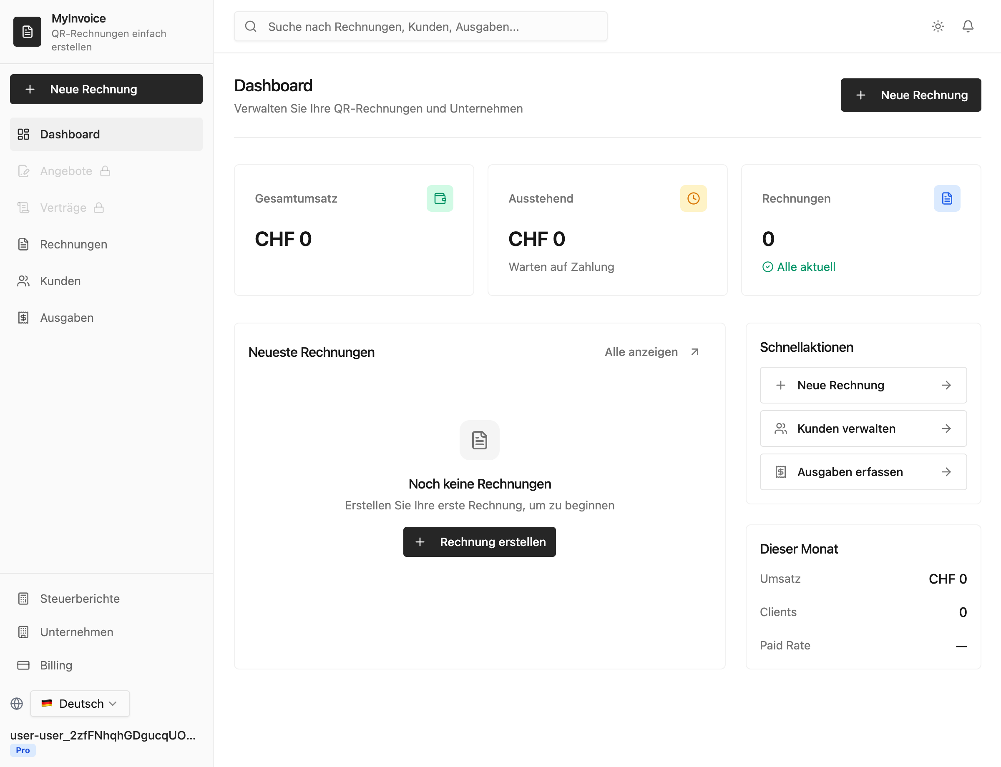Select the Kunden people icon in sidebar
This screenshot has width=1001, height=767.
tap(23, 281)
